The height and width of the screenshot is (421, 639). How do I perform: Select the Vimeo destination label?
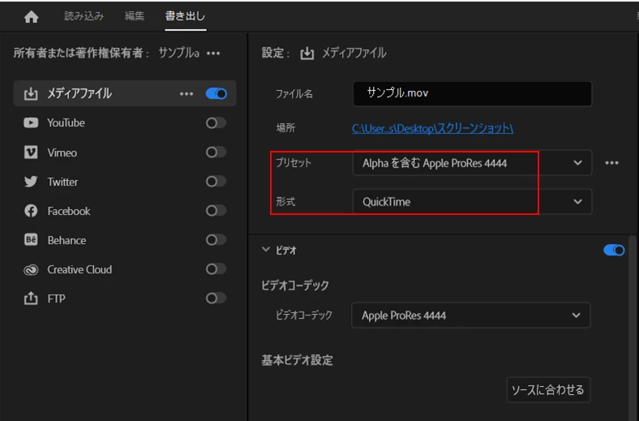(x=62, y=153)
